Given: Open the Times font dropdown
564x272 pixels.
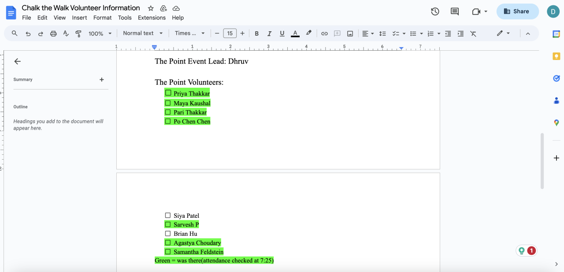Looking at the screenshot, I should pyautogui.click(x=190, y=34).
